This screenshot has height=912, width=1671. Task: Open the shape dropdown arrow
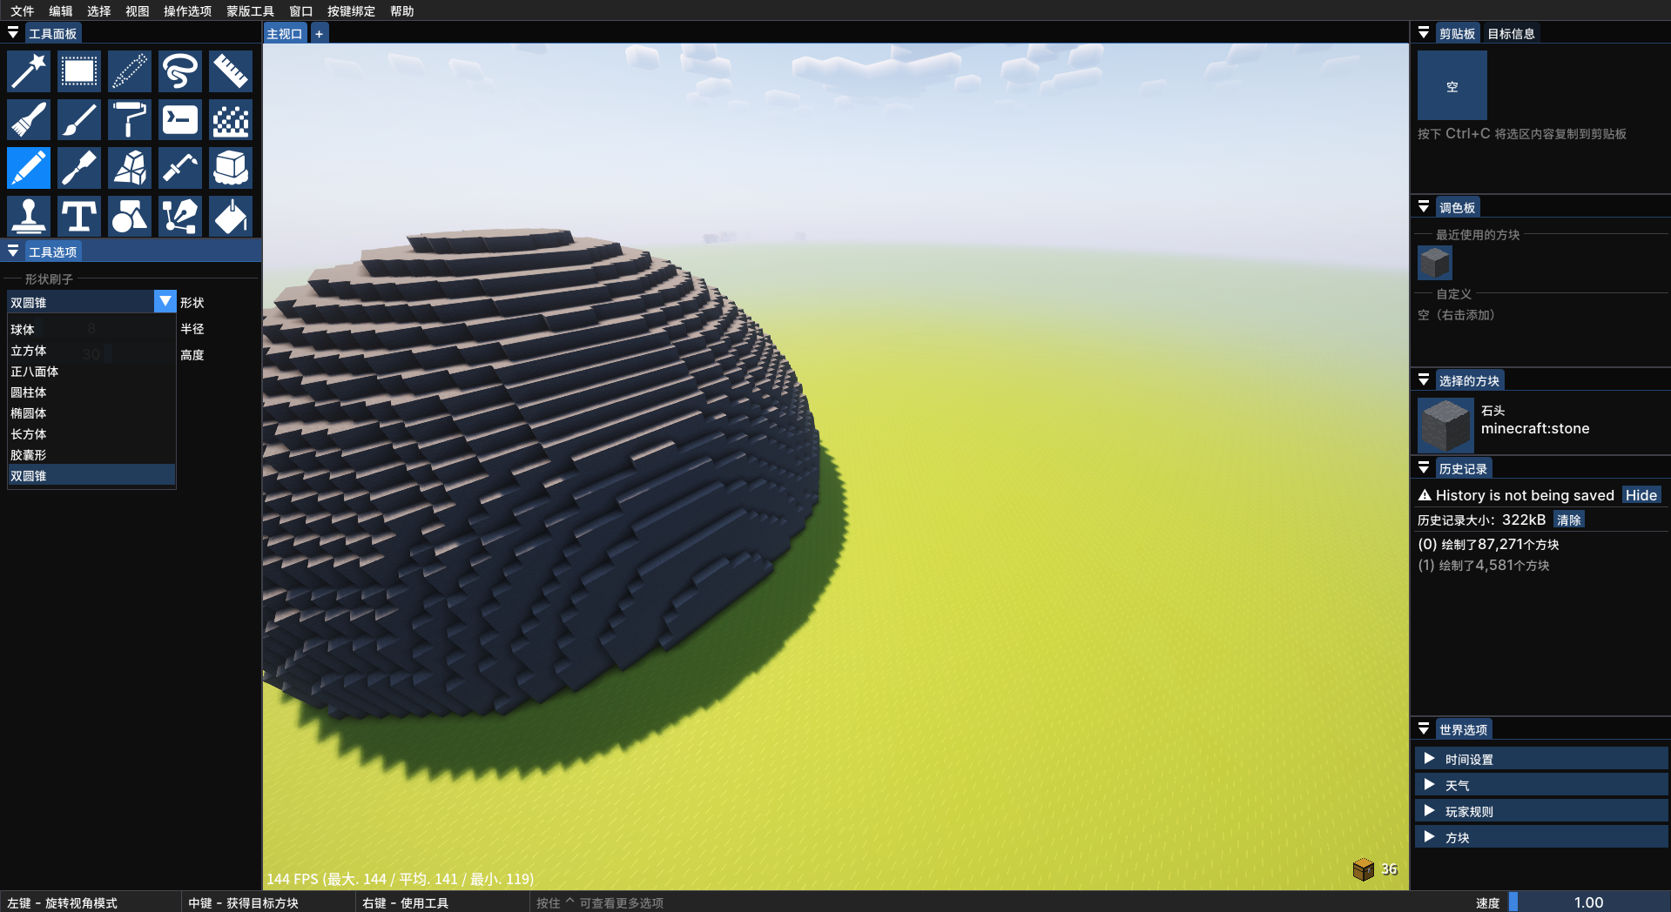coord(165,301)
